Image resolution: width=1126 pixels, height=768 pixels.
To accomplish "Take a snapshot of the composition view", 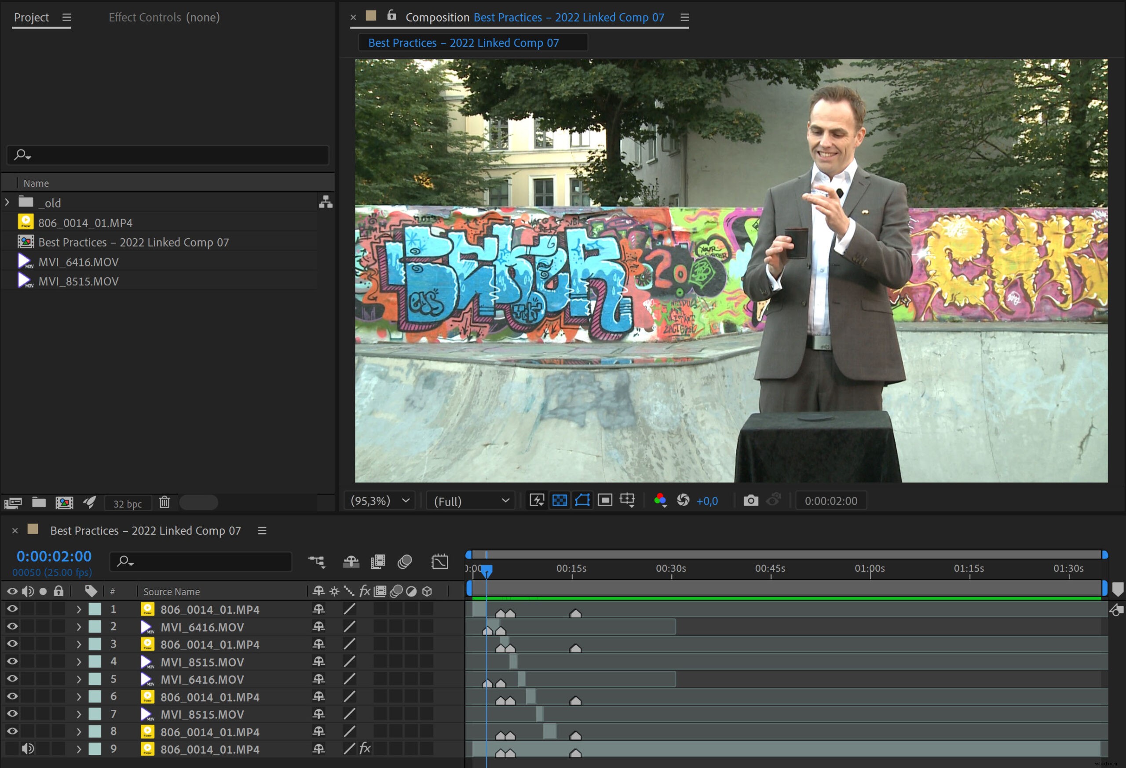I will point(750,500).
